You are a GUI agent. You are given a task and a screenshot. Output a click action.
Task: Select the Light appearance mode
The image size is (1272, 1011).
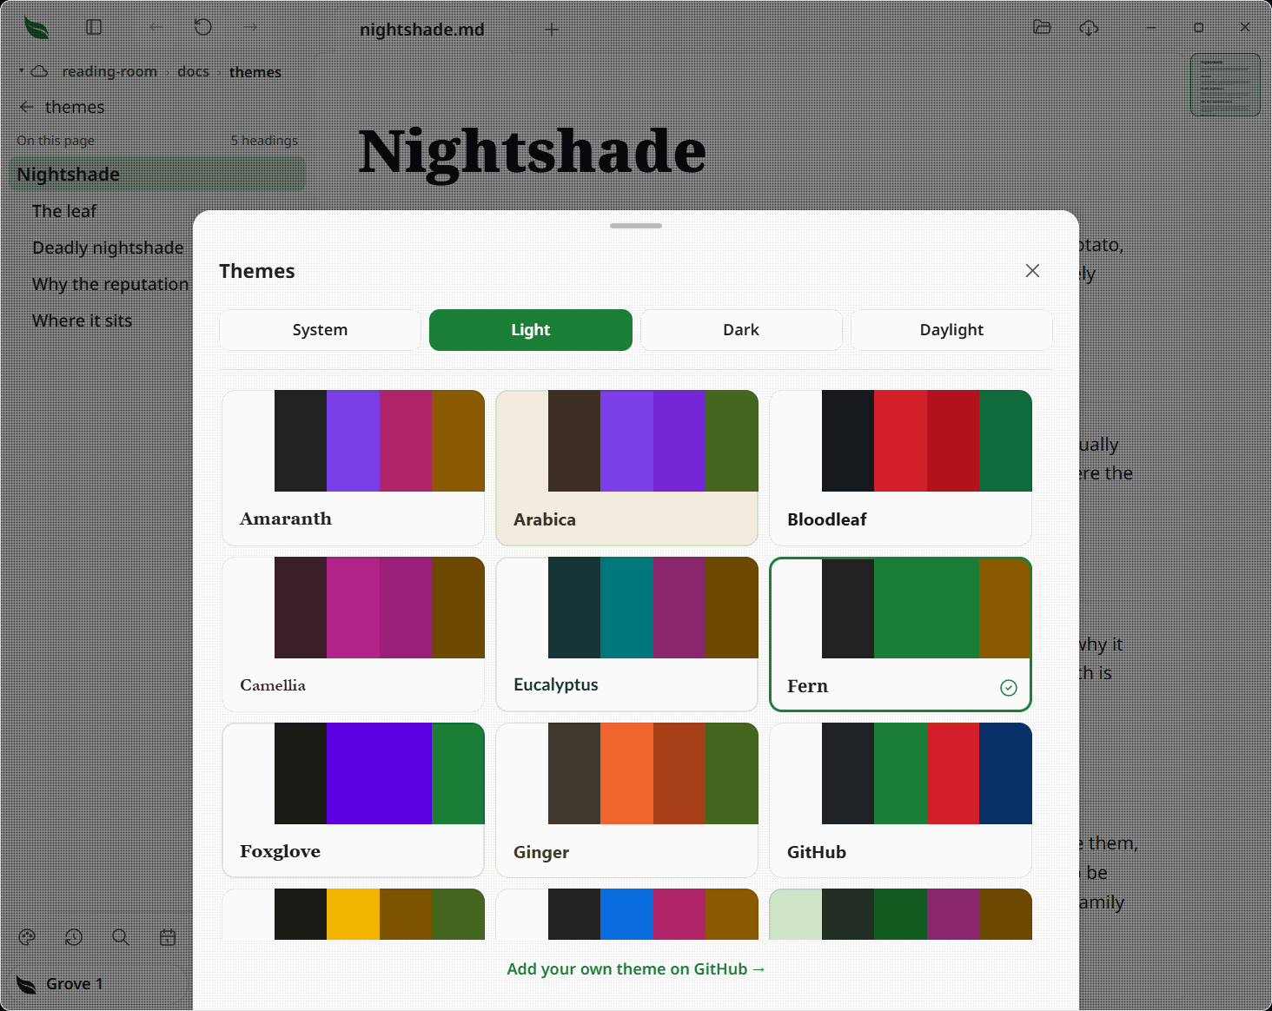pos(531,330)
